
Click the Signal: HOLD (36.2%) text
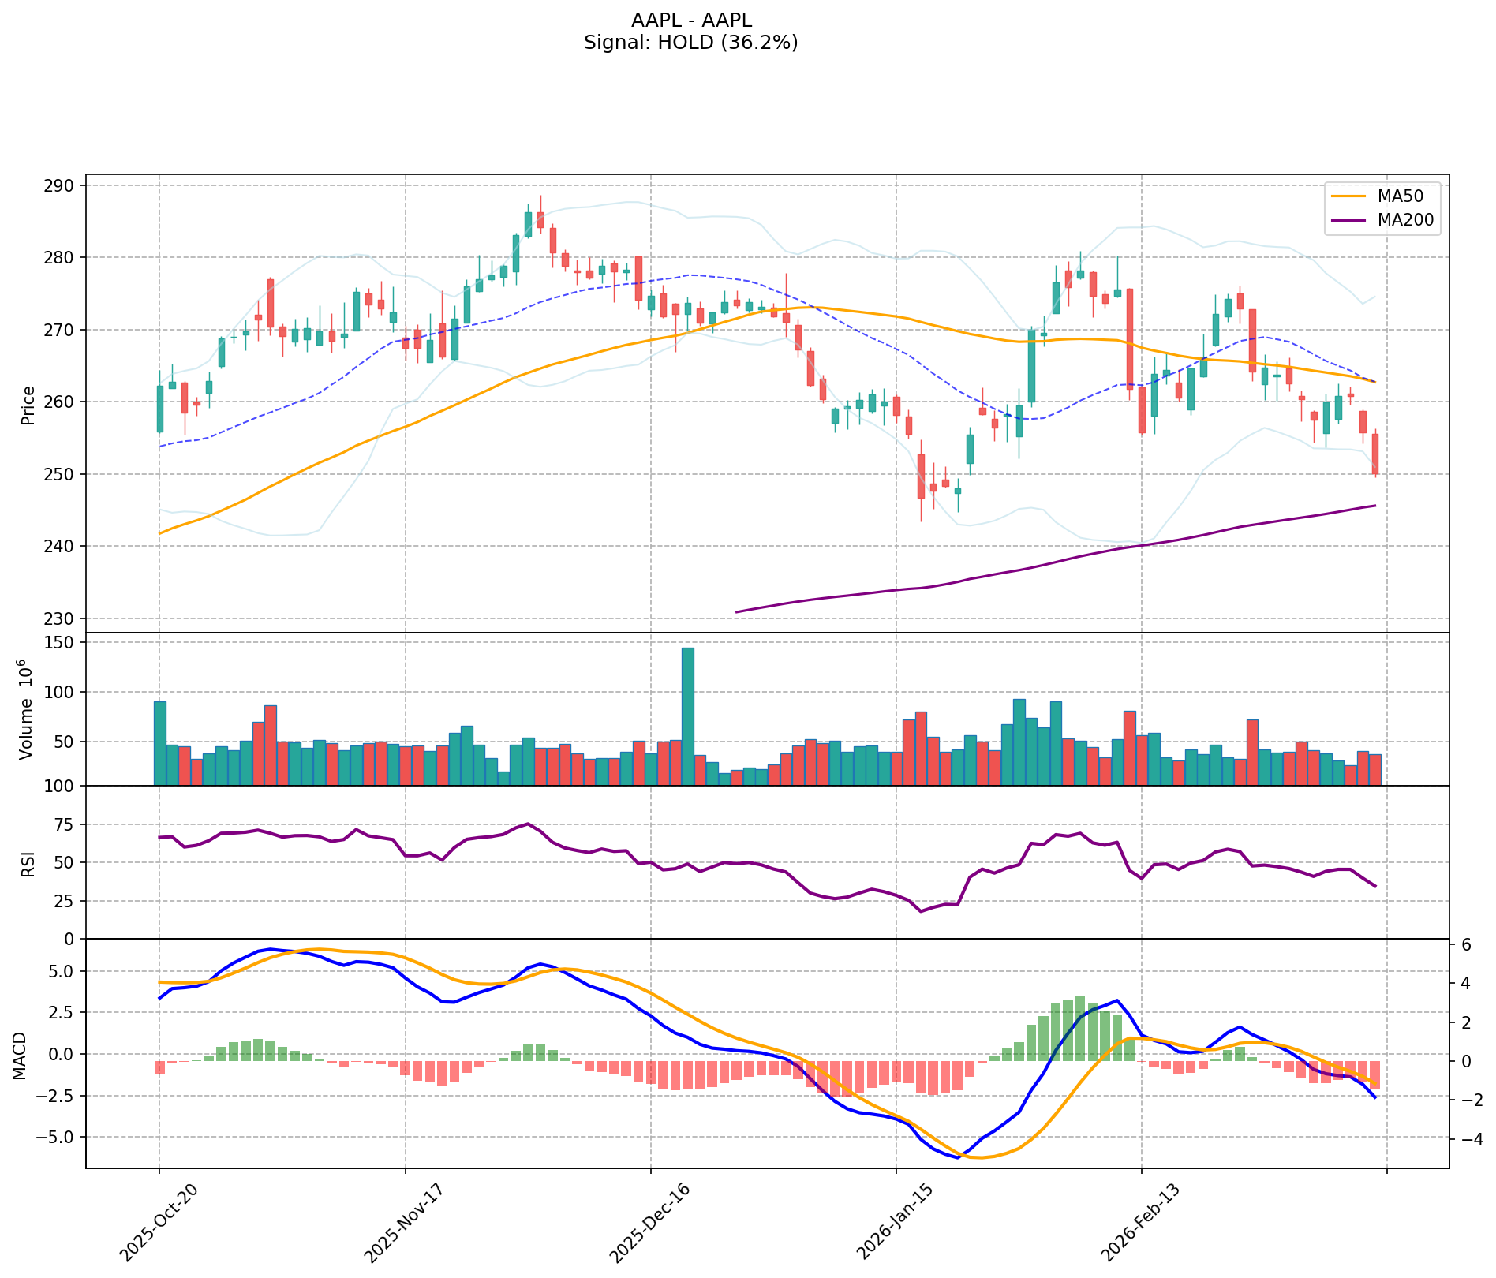690,43
